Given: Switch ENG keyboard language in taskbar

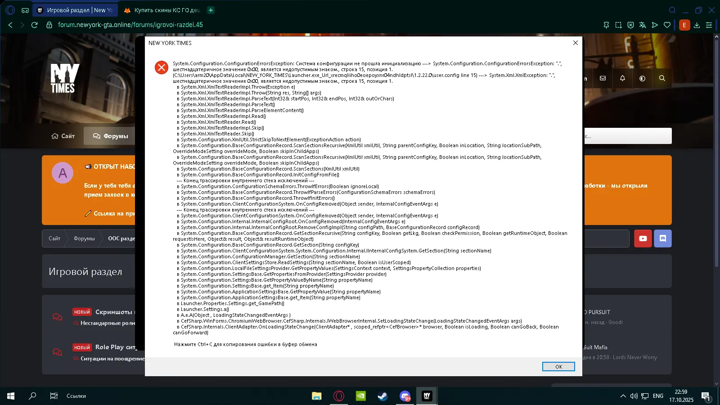Looking at the screenshot, I should tap(658, 396).
